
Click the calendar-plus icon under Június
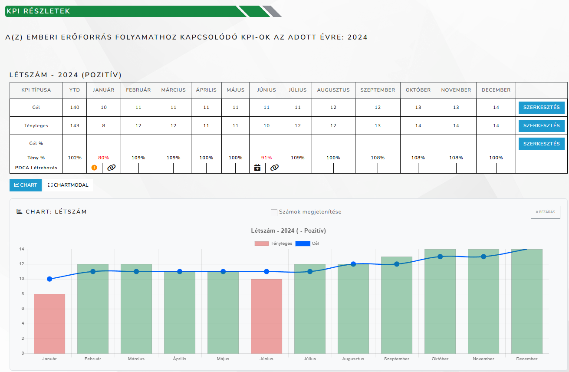coord(257,168)
